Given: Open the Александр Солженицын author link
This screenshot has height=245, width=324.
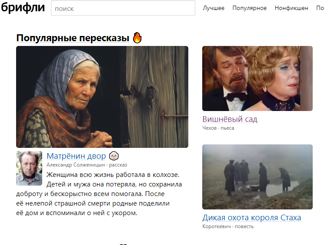Looking at the screenshot, I should coord(76,165).
